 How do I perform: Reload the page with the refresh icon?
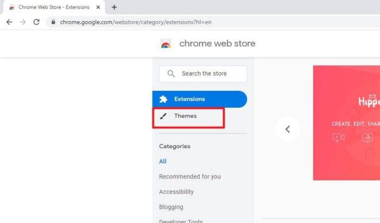pyautogui.click(x=36, y=22)
